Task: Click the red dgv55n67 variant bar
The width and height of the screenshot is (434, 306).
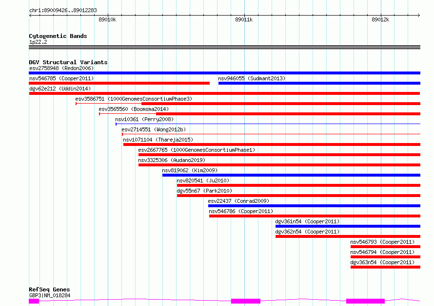Action: (298, 196)
